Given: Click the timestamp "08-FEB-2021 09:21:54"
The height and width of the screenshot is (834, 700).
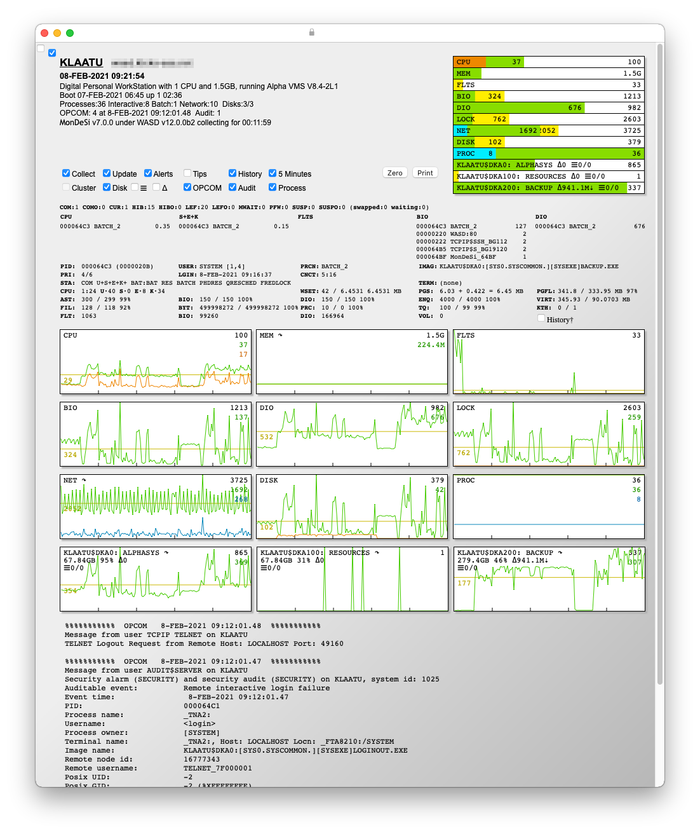Looking at the screenshot, I should click(x=102, y=76).
